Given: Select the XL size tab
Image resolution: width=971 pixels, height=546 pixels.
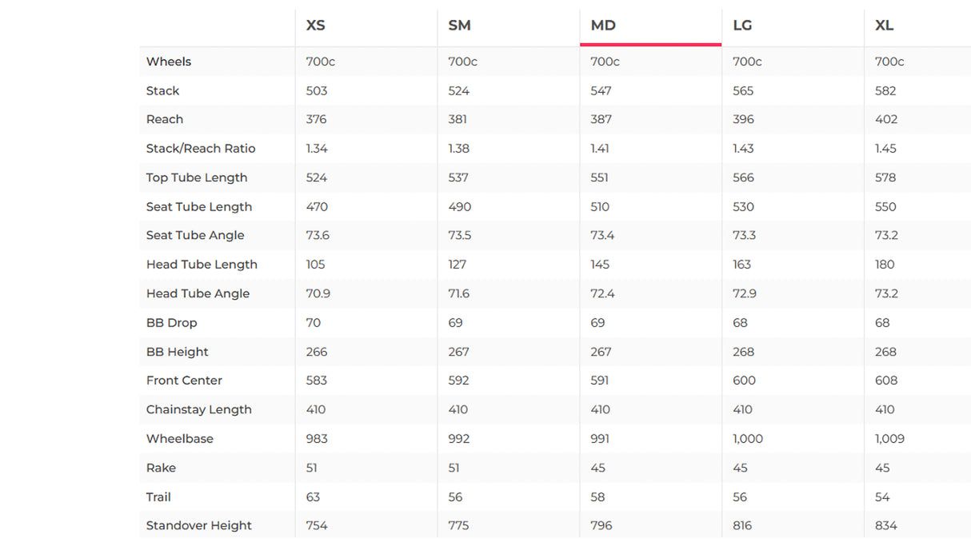Looking at the screenshot, I should click(x=884, y=26).
